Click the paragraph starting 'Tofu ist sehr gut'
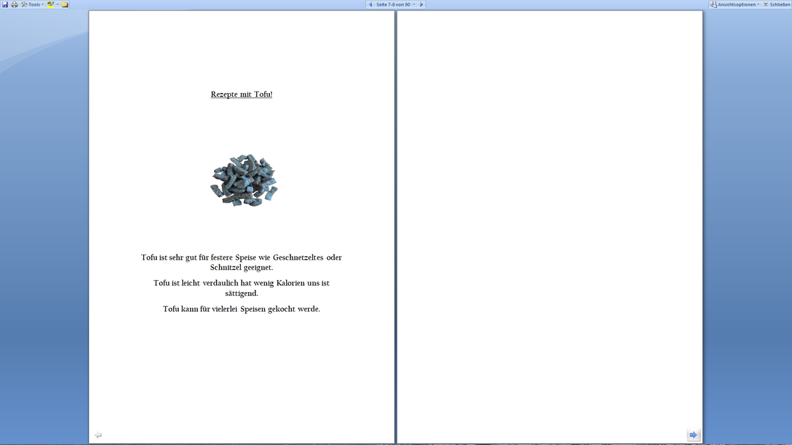 click(242, 262)
